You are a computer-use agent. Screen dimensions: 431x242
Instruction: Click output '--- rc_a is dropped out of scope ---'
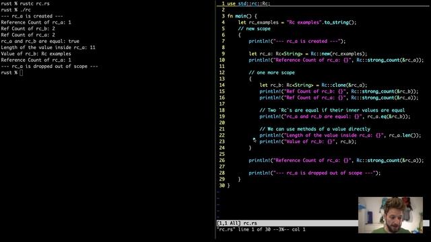[49, 67]
